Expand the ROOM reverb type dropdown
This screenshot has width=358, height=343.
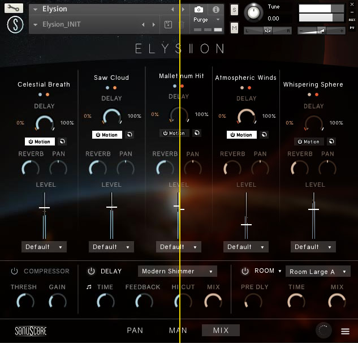[x=280, y=271]
